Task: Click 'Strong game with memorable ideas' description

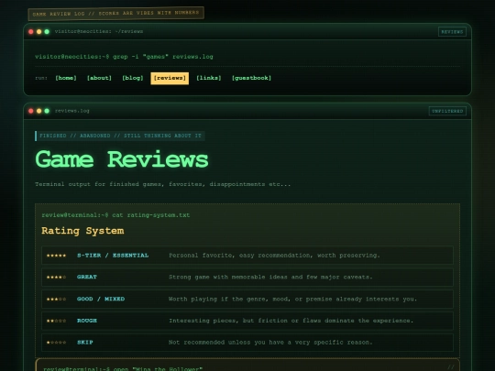Action: click(x=270, y=277)
